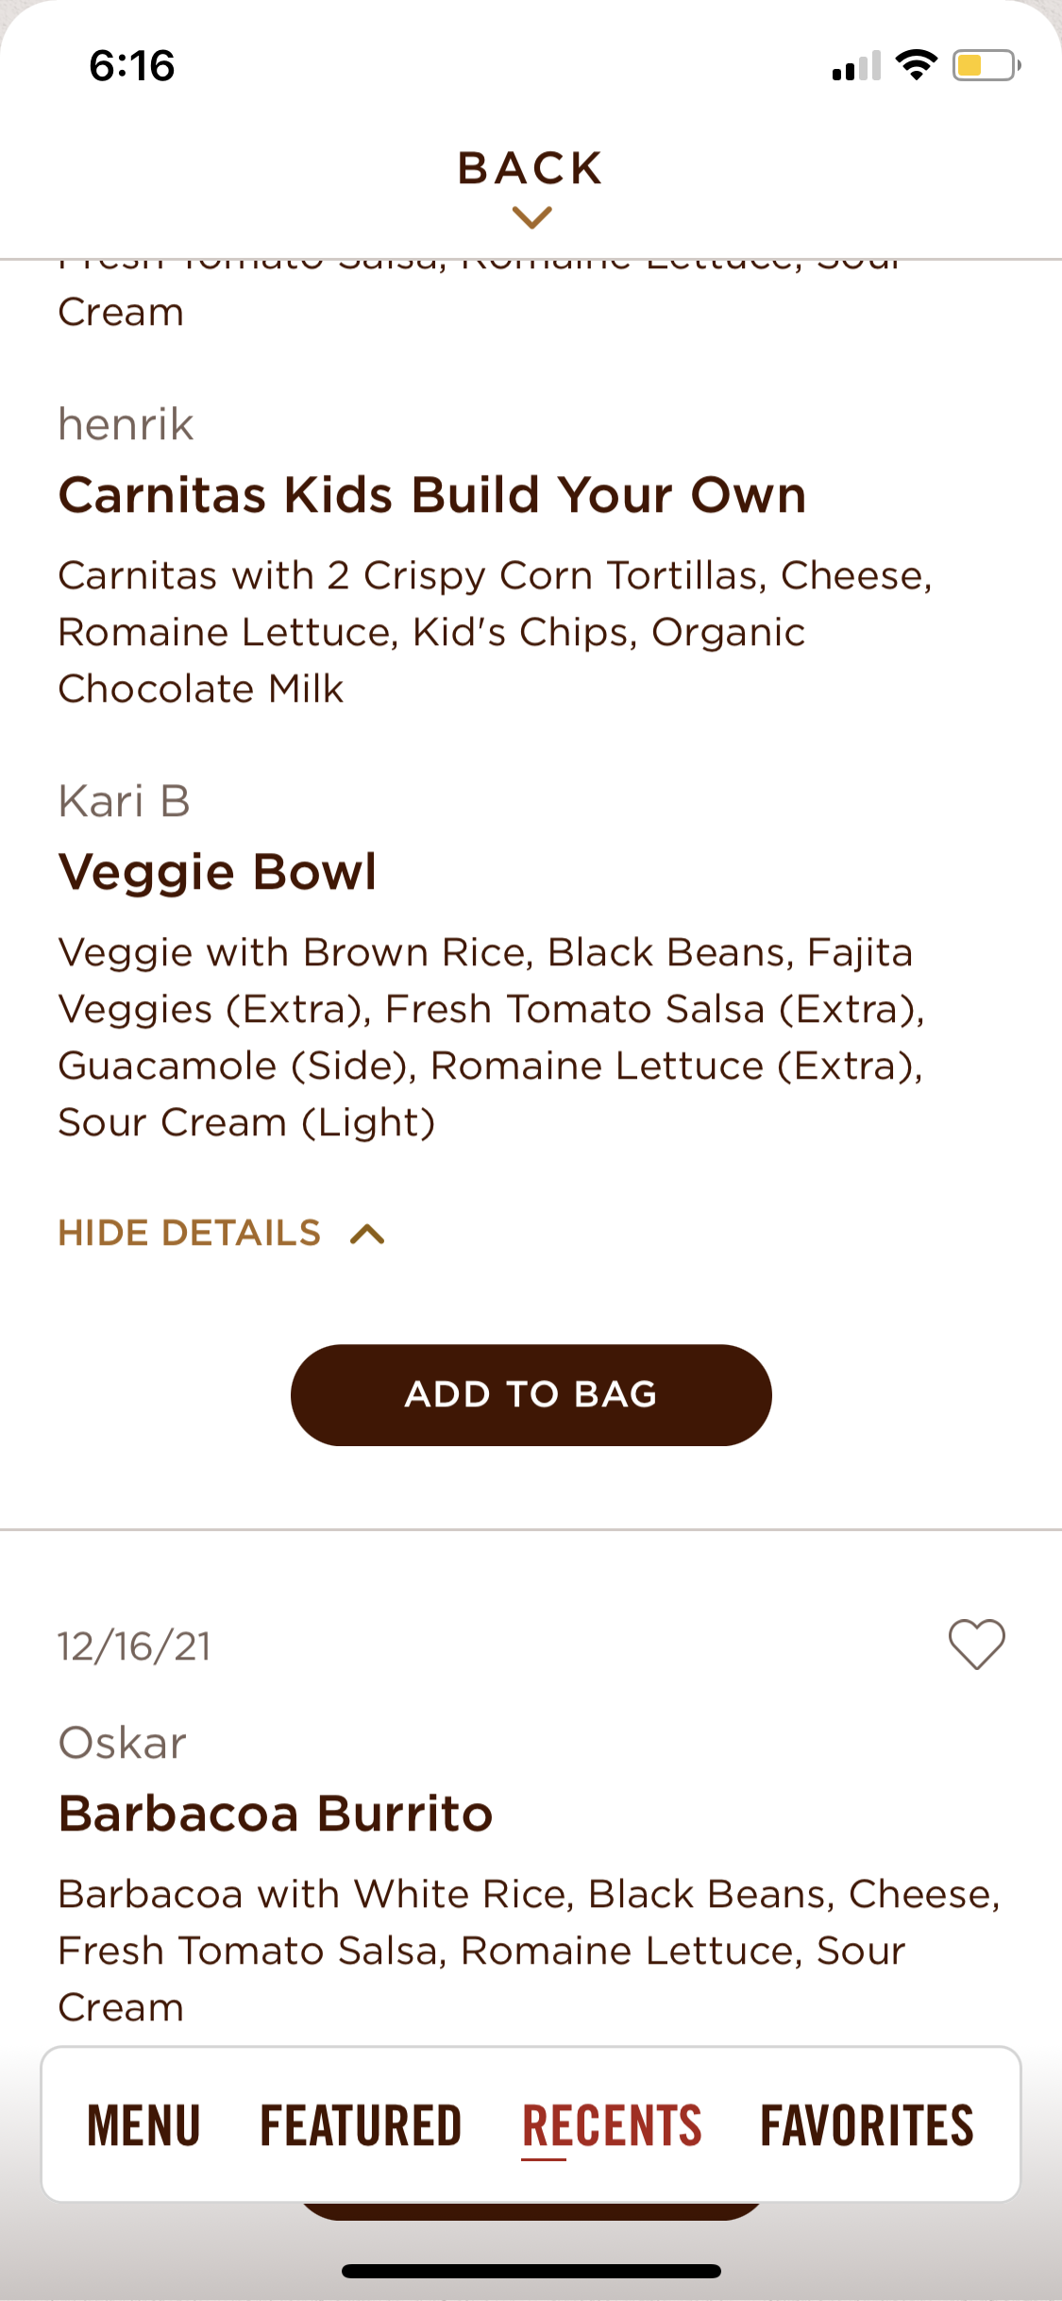Viewport: 1062px width, 2301px height.
Task: Tap the BACK down chevron
Action: tap(531, 218)
